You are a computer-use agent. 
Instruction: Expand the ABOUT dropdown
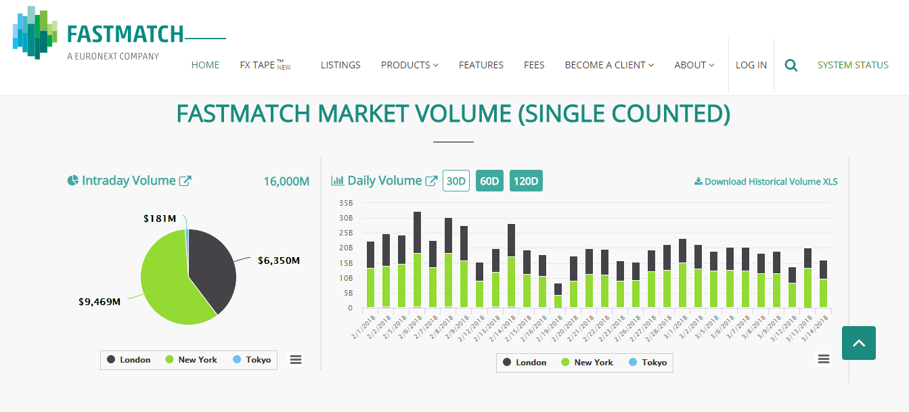(690, 65)
